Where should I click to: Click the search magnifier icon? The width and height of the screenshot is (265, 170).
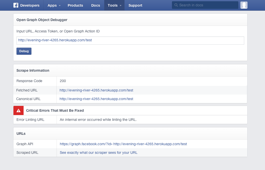click(176, 5)
